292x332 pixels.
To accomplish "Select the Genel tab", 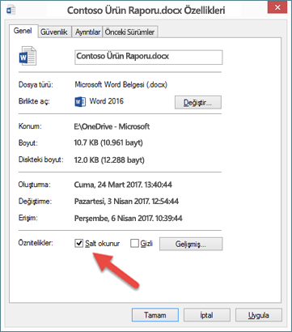I will pyautogui.click(x=23, y=31).
